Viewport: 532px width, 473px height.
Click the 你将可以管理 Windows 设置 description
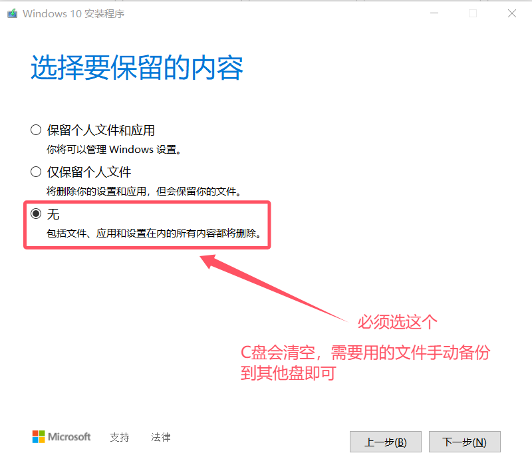(x=114, y=150)
